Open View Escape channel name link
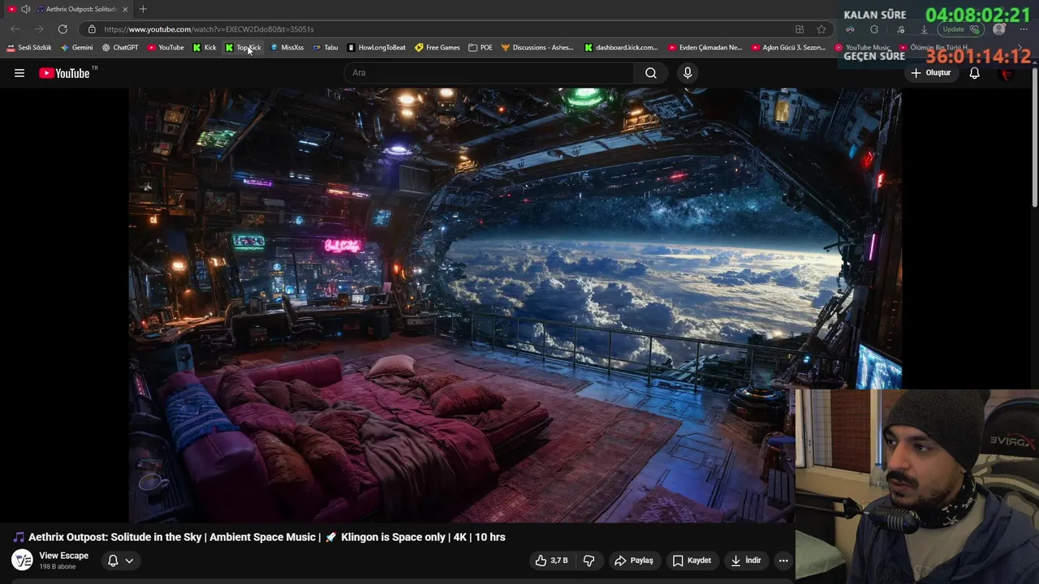This screenshot has width=1039, height=584. 63,556
